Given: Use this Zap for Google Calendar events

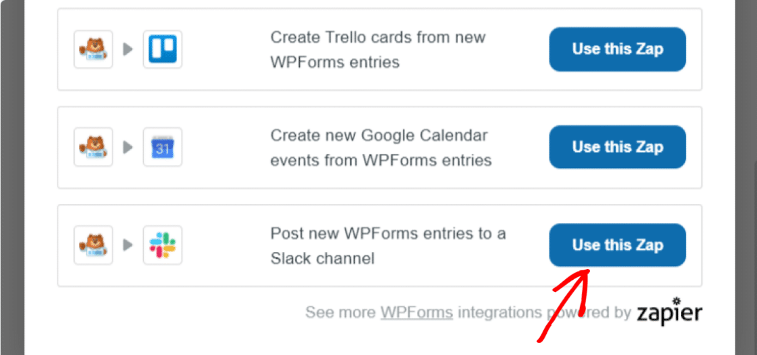Looking at the screenshot, I should [x=617, y=147].
